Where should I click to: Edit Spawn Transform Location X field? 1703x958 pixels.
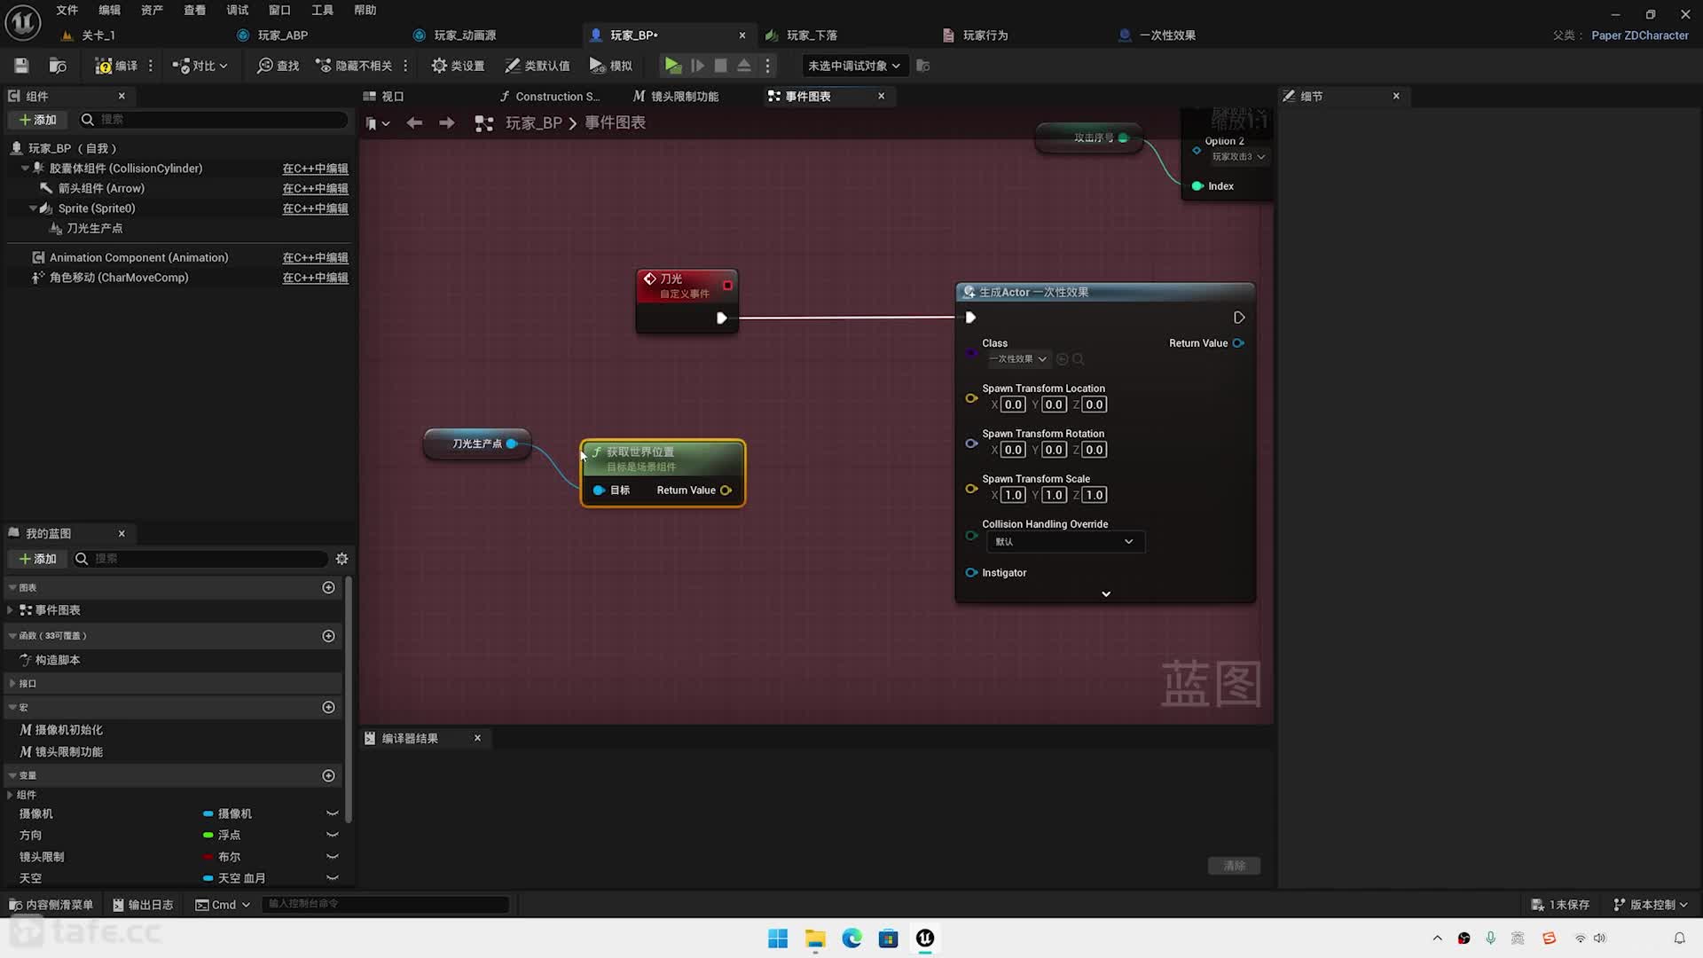pyautogui.click(x=1013, y=404)
